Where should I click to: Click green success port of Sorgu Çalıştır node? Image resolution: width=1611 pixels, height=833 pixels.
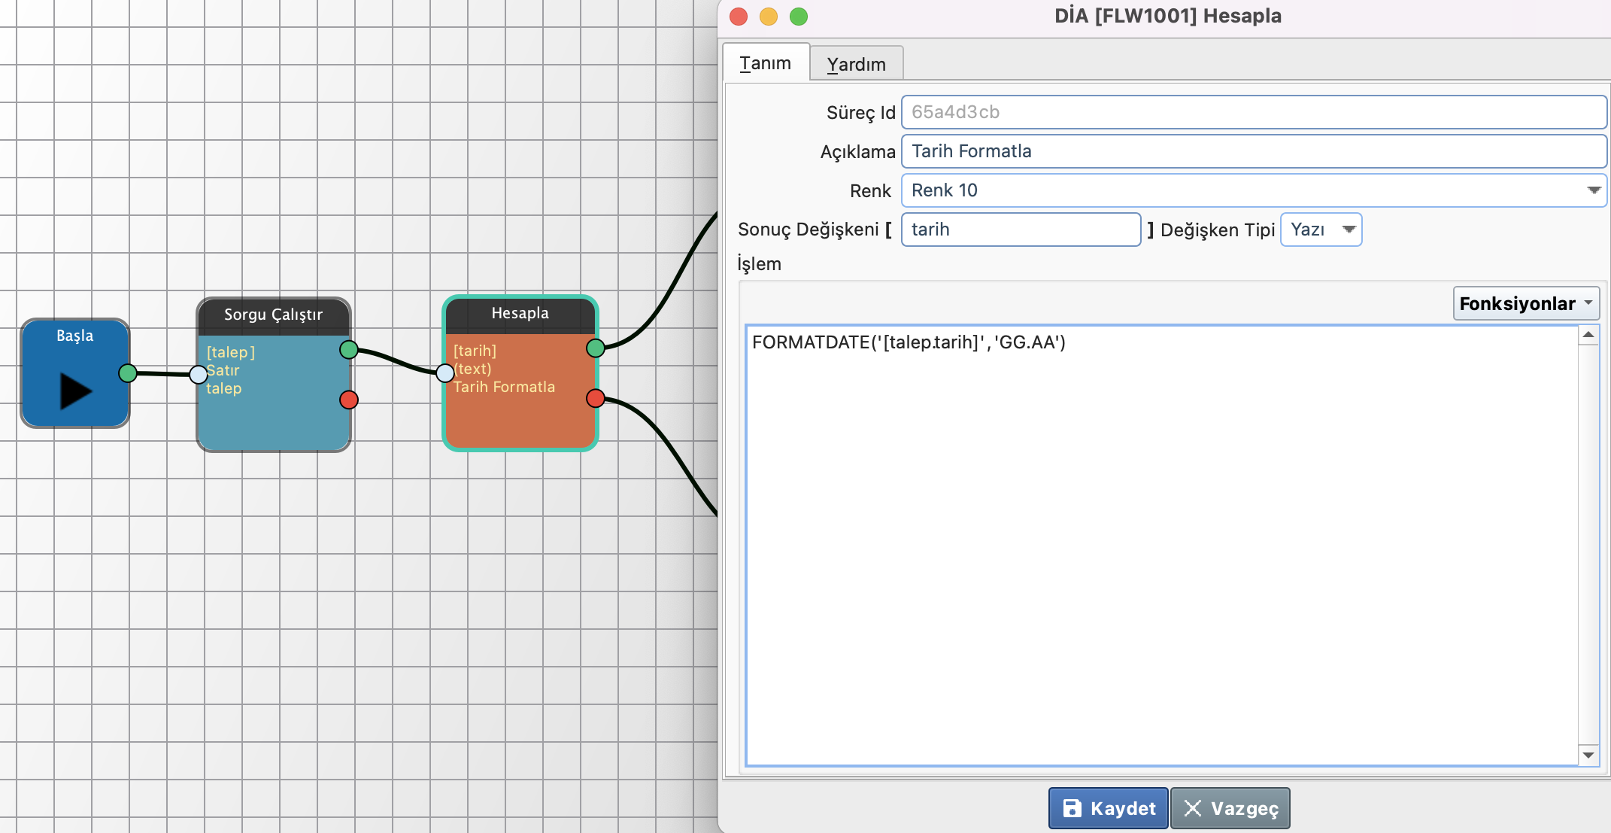(349, 349)
